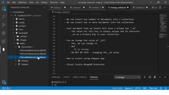The height and width of the screenshot is (95, 169).
Task: Open the Selection menu
Action: 22,2
